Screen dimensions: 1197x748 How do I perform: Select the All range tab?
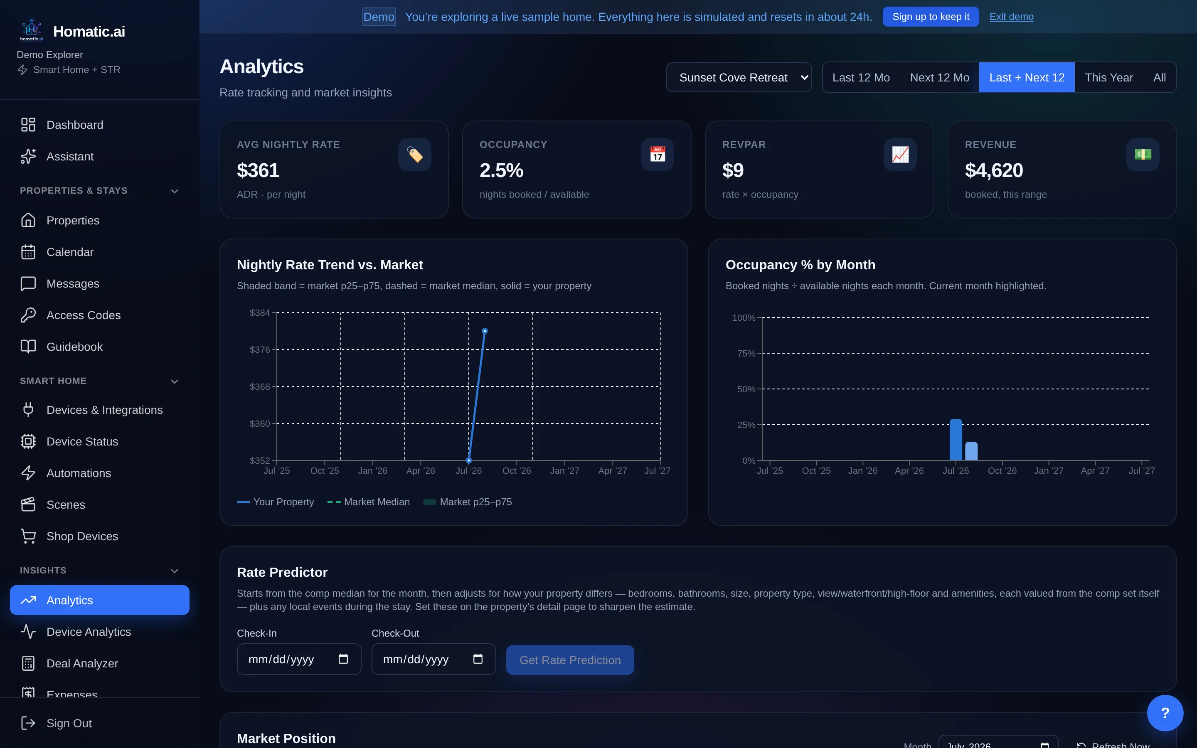point(1160,77)
